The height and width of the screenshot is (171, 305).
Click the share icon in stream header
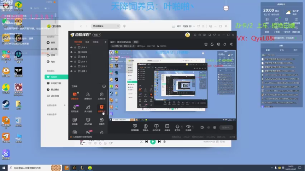click(x=231, y=44)
